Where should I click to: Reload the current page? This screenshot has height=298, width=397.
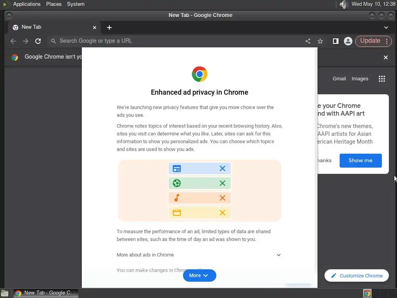coord(38,41)
